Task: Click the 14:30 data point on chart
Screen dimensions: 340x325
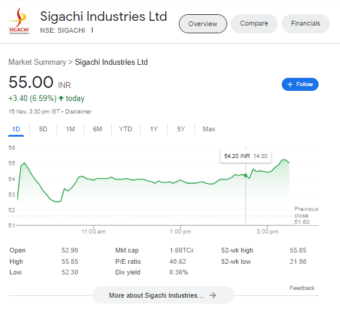Action: 245,175
